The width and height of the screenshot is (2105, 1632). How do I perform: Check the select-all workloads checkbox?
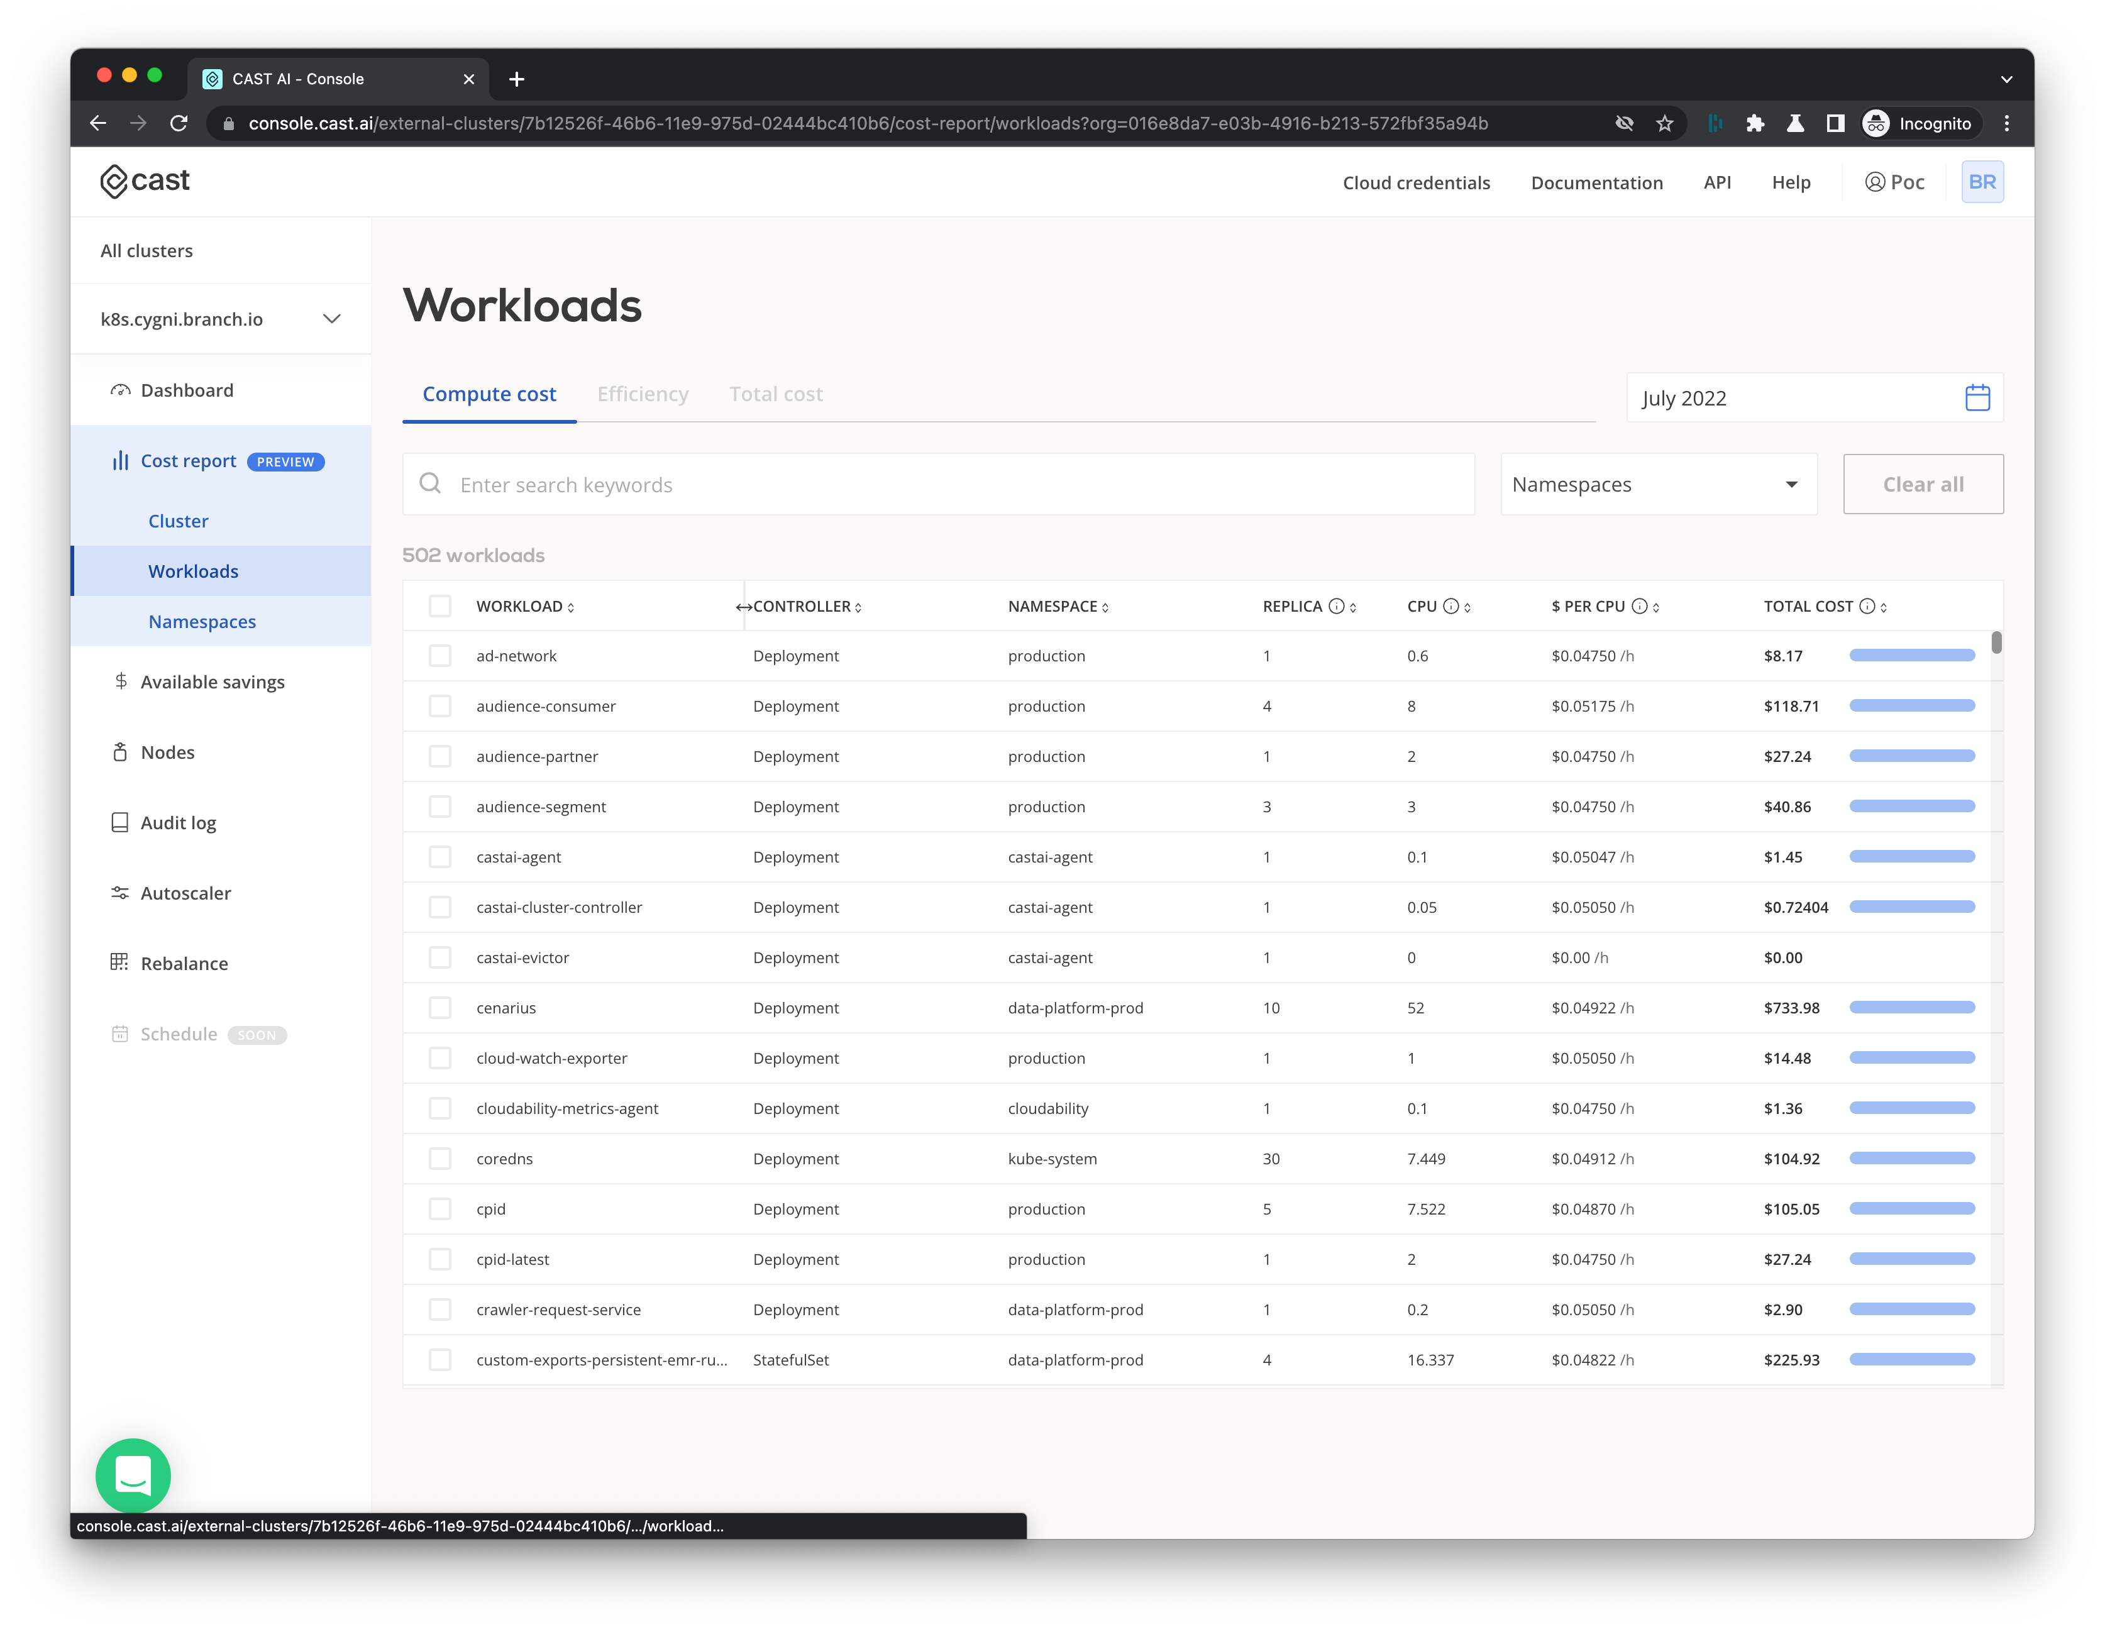[x=441, y=605]
